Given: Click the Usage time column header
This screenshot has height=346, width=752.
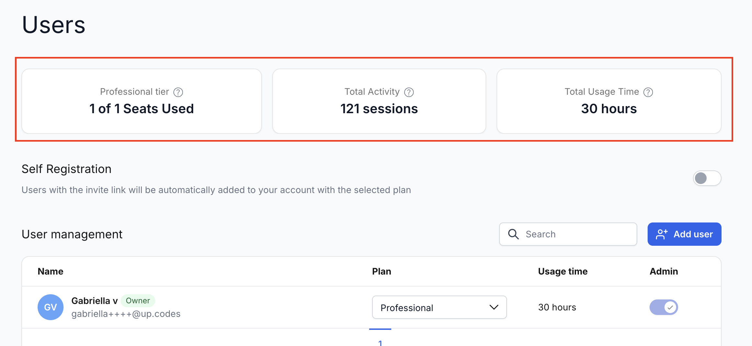Looking at the screenshot, I should [563, 271].
